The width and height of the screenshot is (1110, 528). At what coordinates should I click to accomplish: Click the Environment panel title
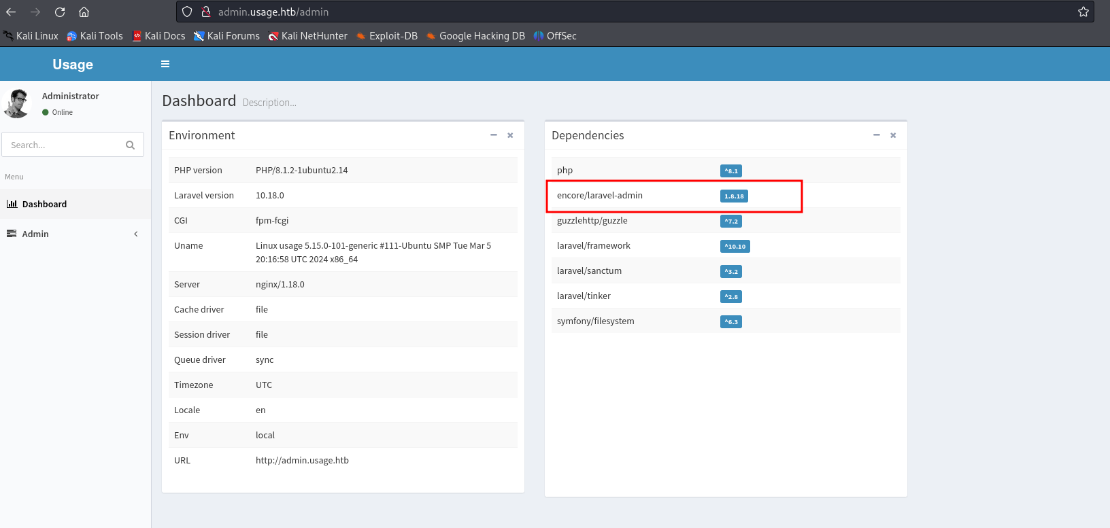pyautogui.click(x=202, y=135)
